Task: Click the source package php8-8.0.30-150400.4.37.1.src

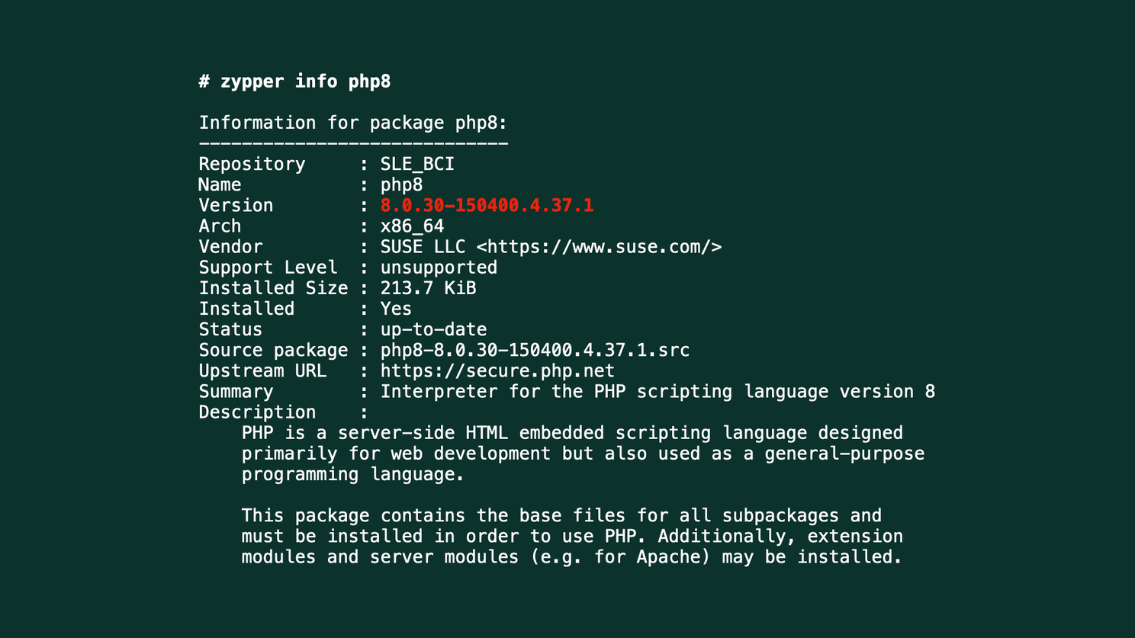Action: pos(535,351)
